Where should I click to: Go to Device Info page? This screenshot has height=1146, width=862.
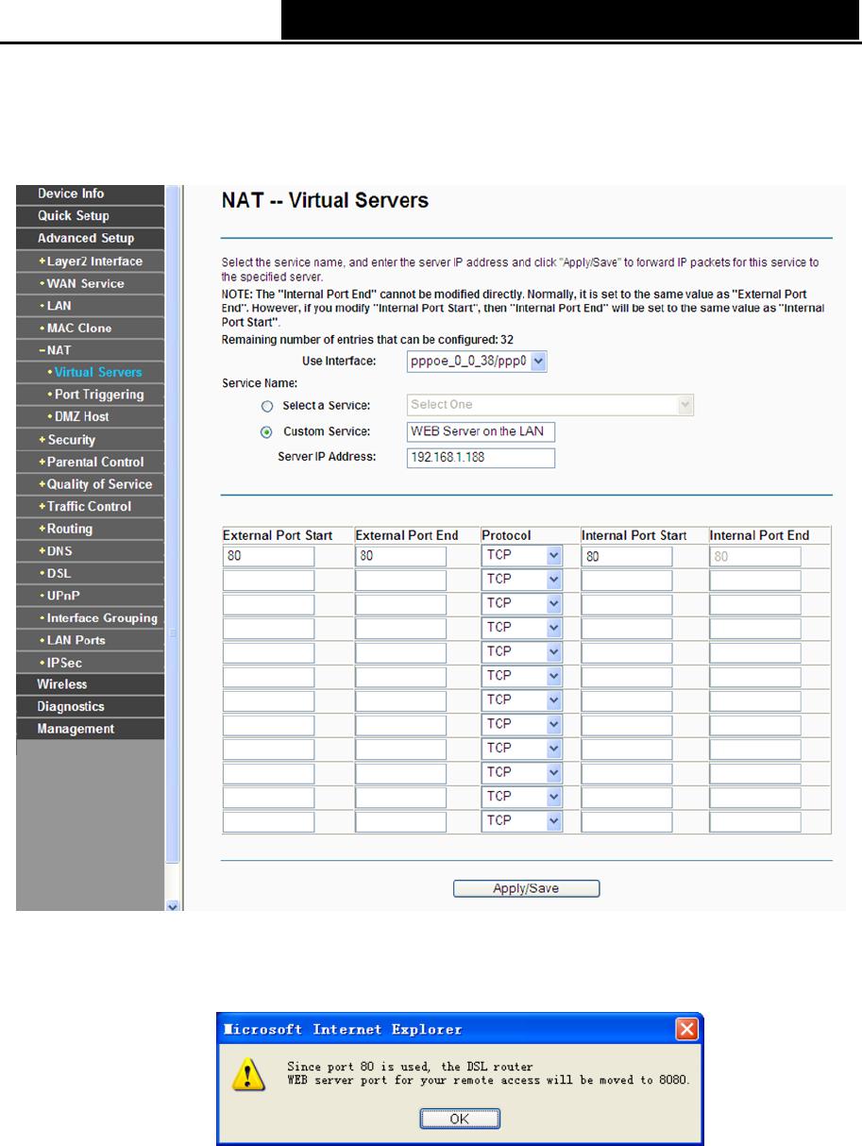click(x=71, y=194)
